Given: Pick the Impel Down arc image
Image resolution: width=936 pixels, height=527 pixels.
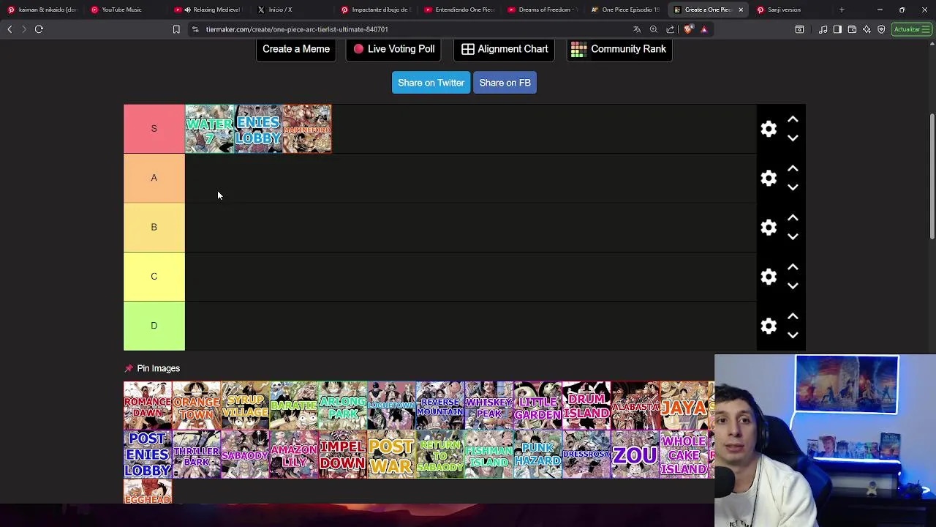Looking at the screenshot, I should pos(343,454).
